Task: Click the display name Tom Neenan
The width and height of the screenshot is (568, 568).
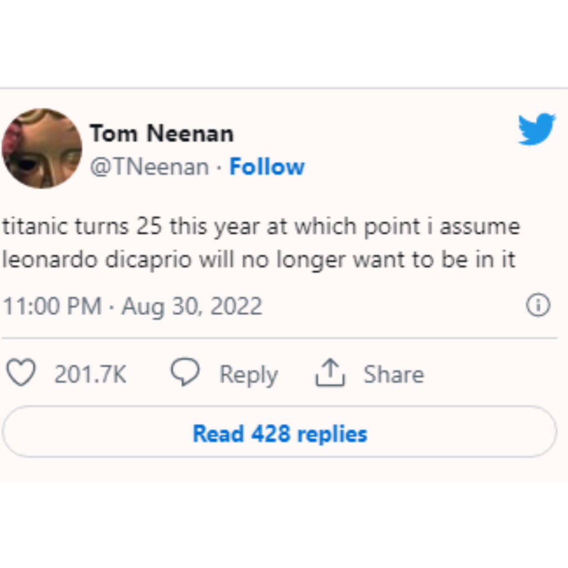Action: pyautogui.click(x=161, y=133)
